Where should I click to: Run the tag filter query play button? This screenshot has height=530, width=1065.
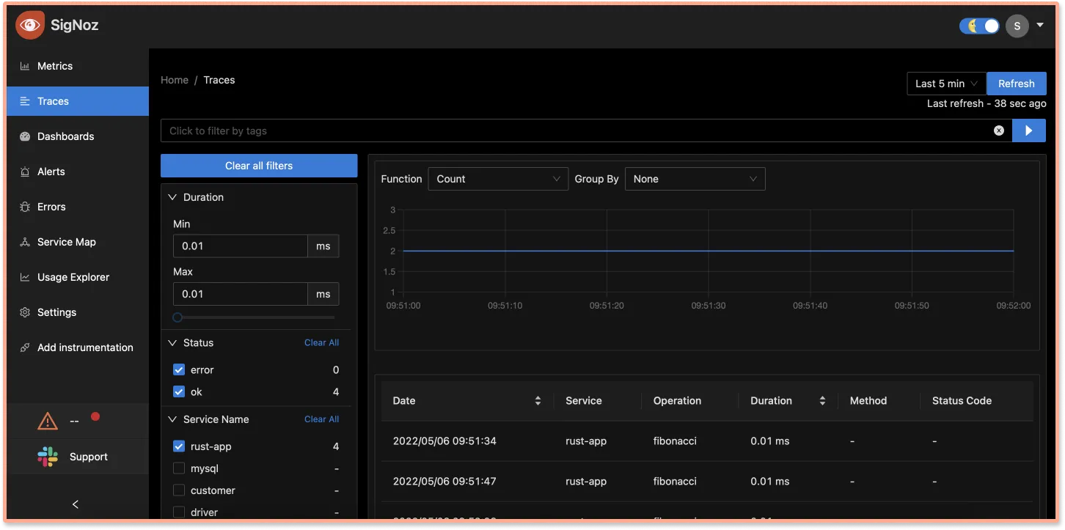(1029, 130)
